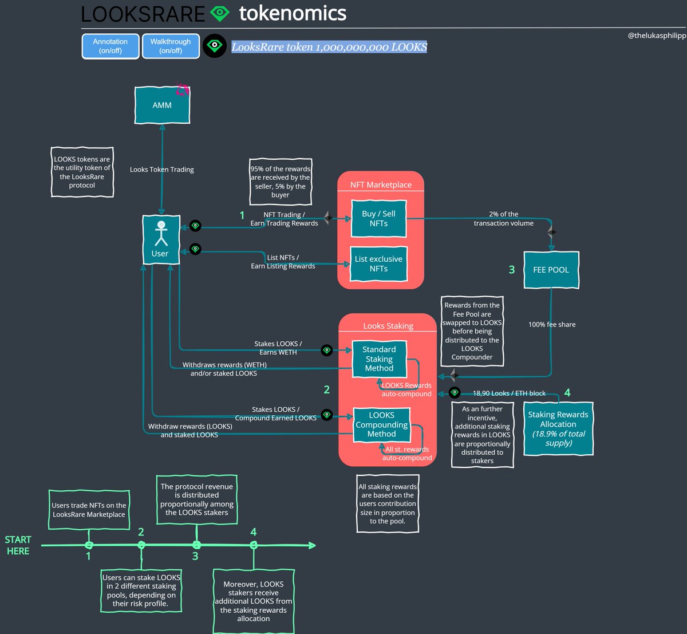Click the User stick figure icon

161,234
